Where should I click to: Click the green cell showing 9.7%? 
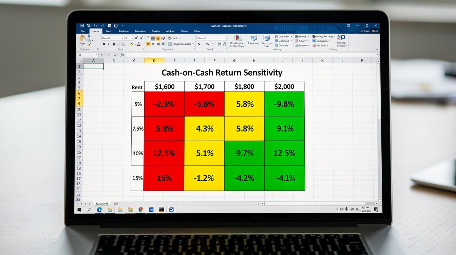coord(244,153)
